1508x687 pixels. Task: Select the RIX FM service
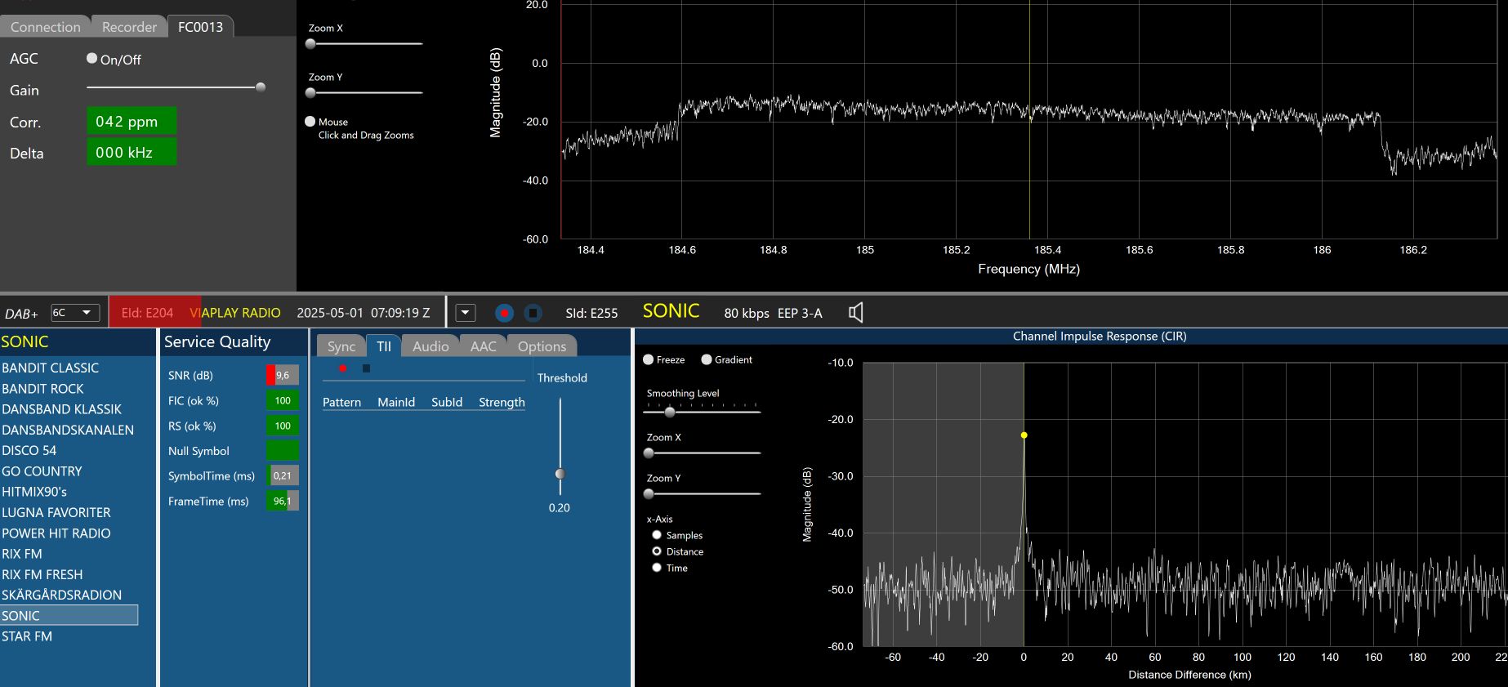point(22,554)
